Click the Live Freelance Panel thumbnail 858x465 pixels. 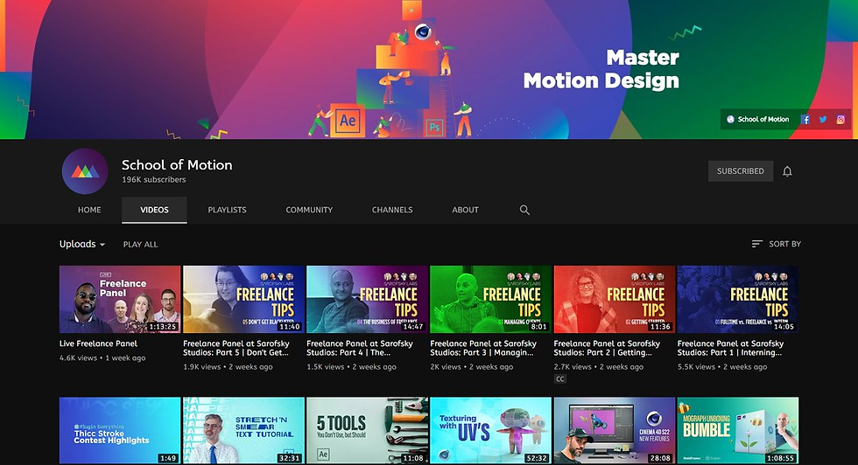tap(120, 300)
